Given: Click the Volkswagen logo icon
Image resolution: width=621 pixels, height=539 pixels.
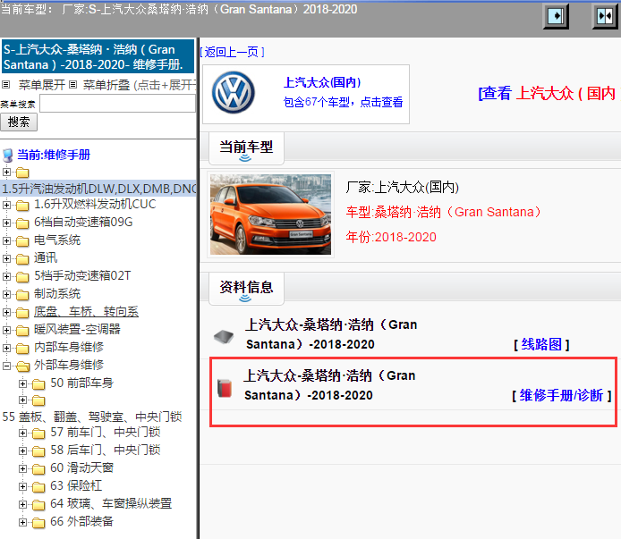Looking at the screenshot, I should 234,93.
